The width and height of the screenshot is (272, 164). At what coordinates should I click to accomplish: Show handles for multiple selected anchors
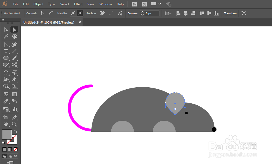(73, 13)
